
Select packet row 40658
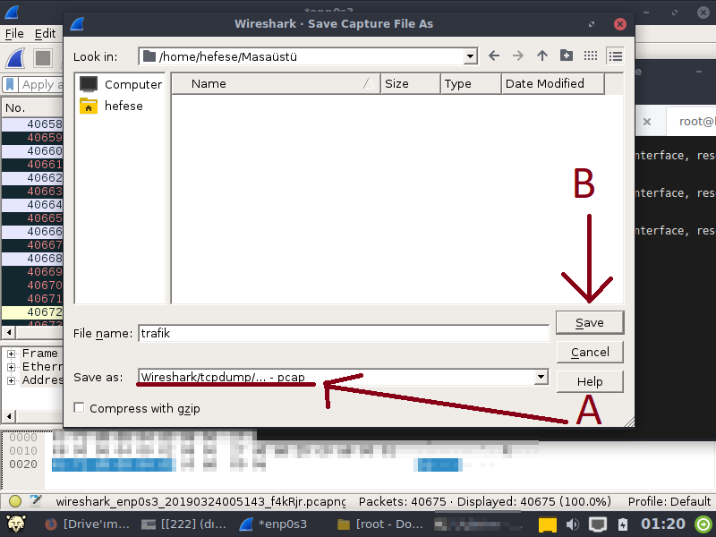click(x=32, y=124)
